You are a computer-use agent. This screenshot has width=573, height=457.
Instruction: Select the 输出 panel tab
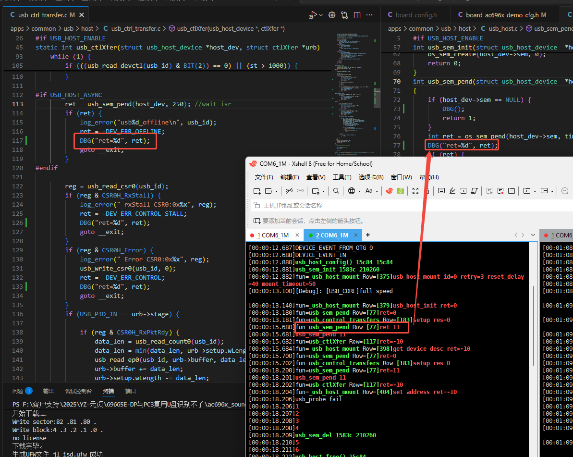48,391
